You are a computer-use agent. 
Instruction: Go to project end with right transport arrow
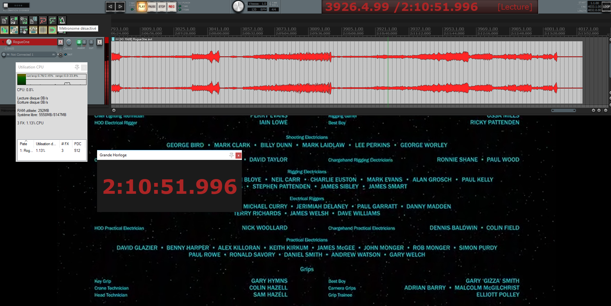tap(120, 7)
